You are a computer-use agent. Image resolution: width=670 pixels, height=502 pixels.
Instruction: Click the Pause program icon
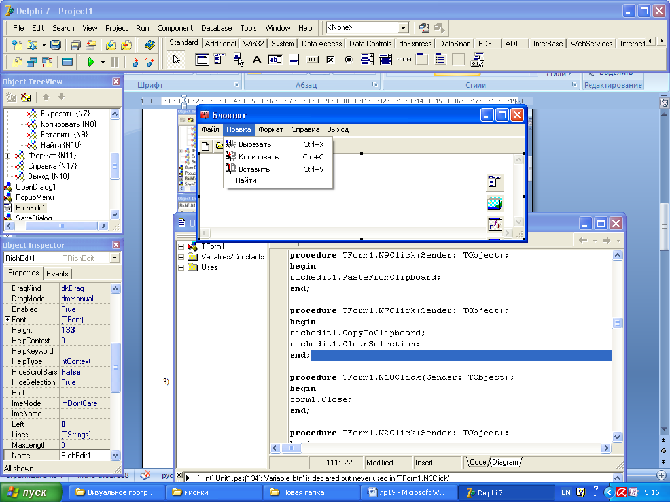(114, 62)
